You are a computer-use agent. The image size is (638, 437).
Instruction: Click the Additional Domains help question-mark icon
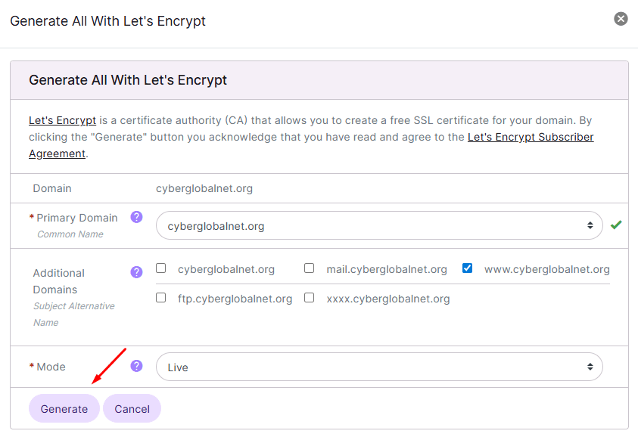coord(136,272)
